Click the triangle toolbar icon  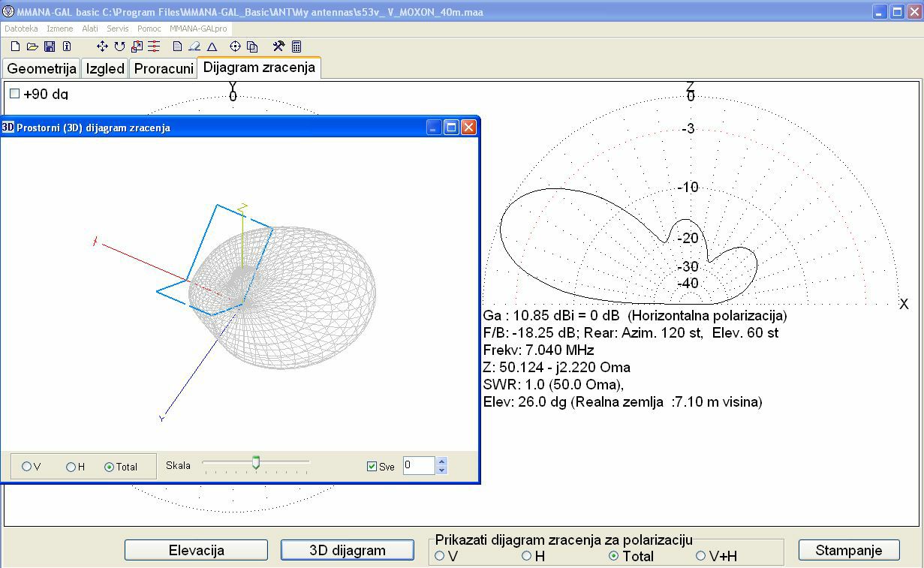212,47
